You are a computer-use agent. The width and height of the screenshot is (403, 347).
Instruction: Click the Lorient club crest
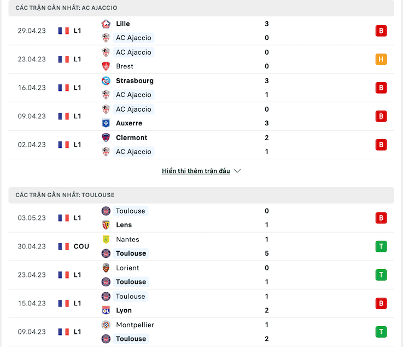tap(106, 268)
